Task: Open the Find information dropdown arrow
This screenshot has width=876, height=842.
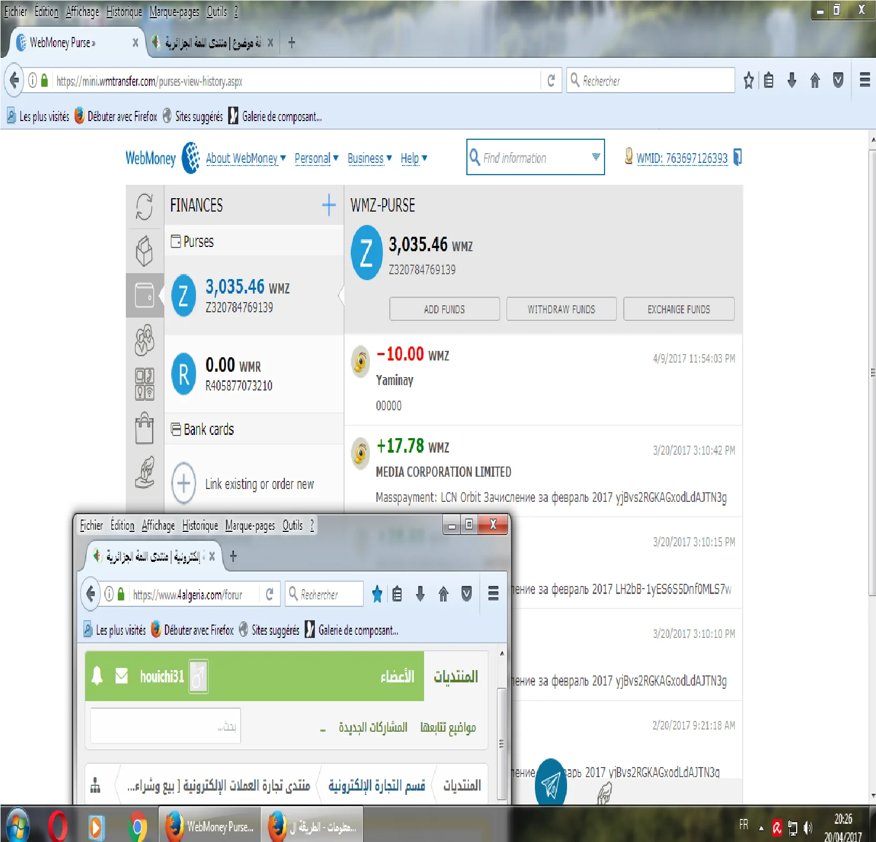Action: point(595,157)
